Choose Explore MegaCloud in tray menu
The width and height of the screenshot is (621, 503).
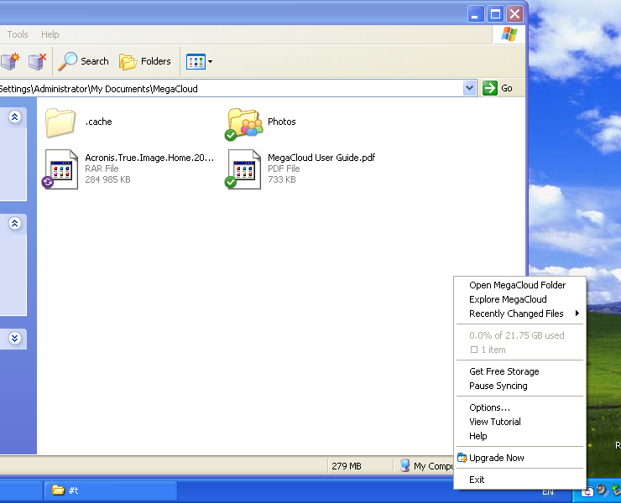[x=519, y=299]
